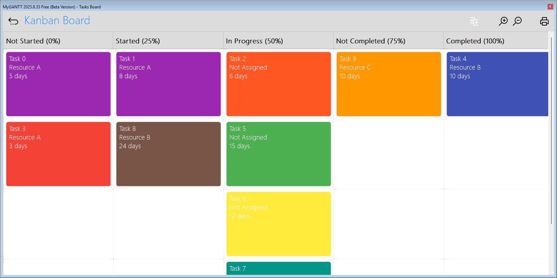This screenshot has width=557, height=278.
Task: Select the Task 7 teal card
Action: [279, 268]
